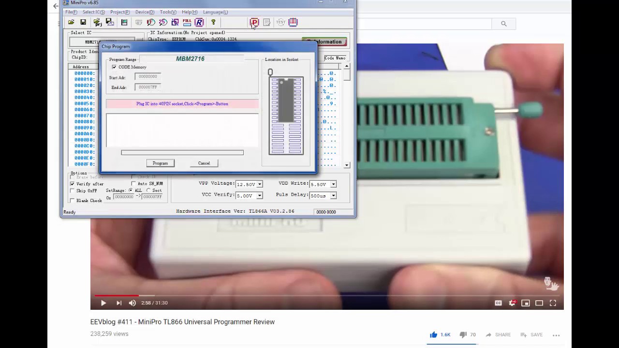Open the VPP Voltage dropdown
The width and height of the screenshot is (619, 348).
[x=260, y=184]
